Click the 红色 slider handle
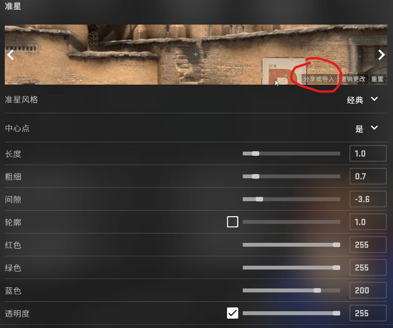Viewport: 393px width, 328px height. click(x=336, y=245)
